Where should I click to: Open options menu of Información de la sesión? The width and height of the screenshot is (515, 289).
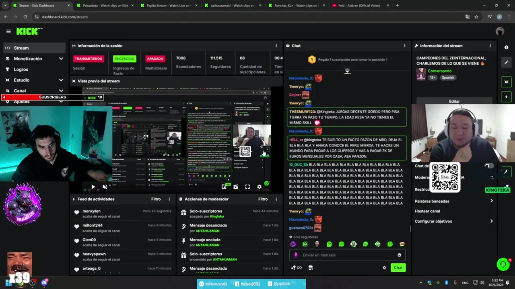(276, 46)
